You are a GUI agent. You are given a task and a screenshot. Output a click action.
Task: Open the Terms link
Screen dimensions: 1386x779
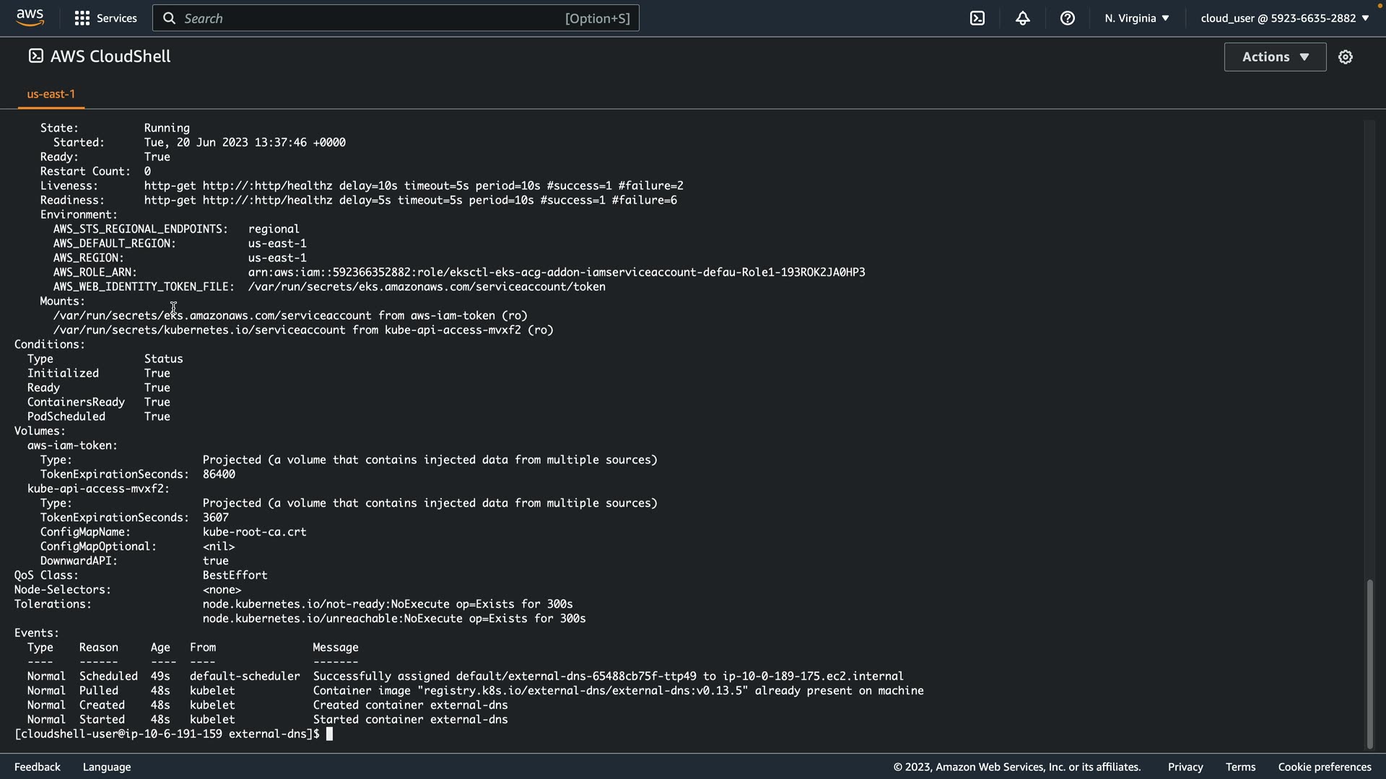point(1240,767)
